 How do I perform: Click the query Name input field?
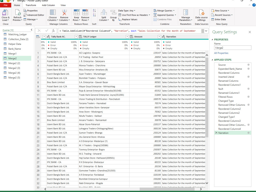pos(232,48)
